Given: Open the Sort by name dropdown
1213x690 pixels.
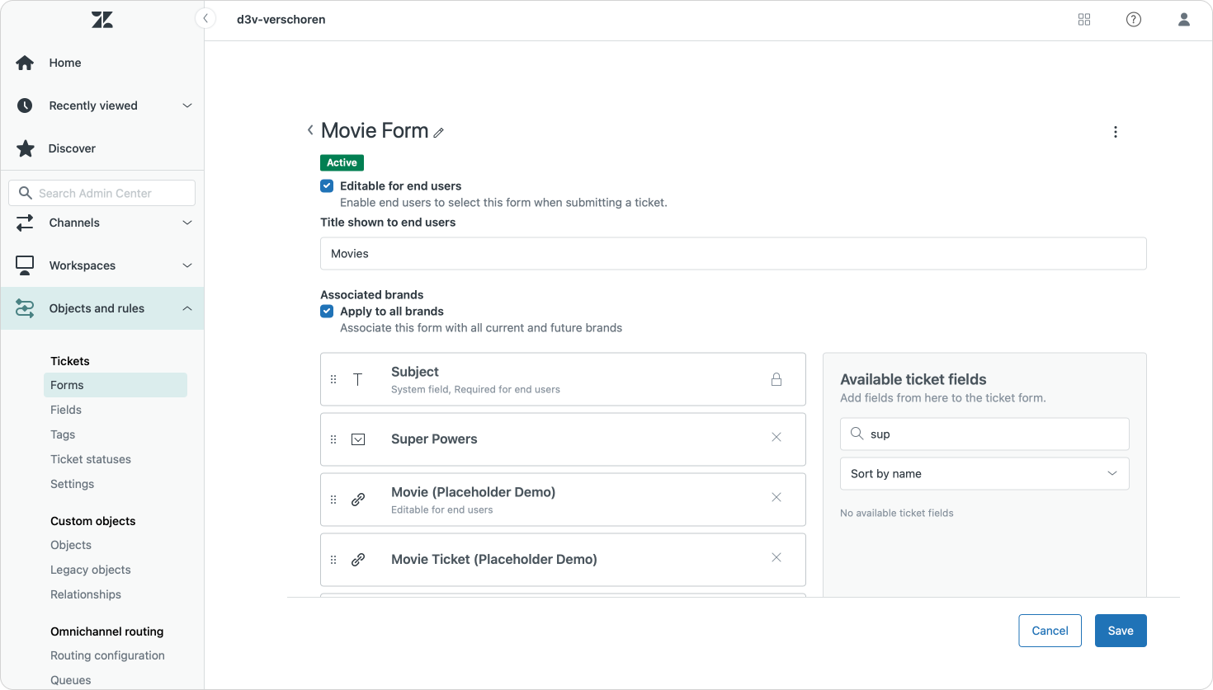Looking at the screenshot, I should click(x=984, y=474).
